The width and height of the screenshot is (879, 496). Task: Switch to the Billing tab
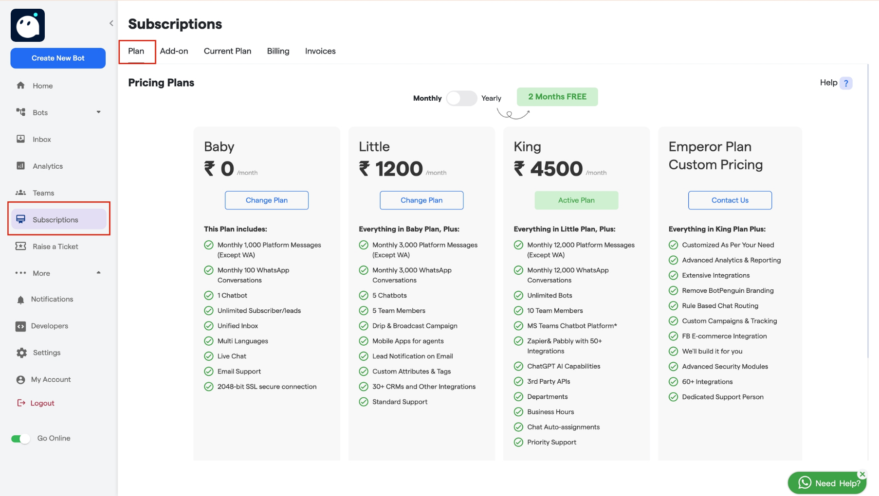(x=277, y=51)
